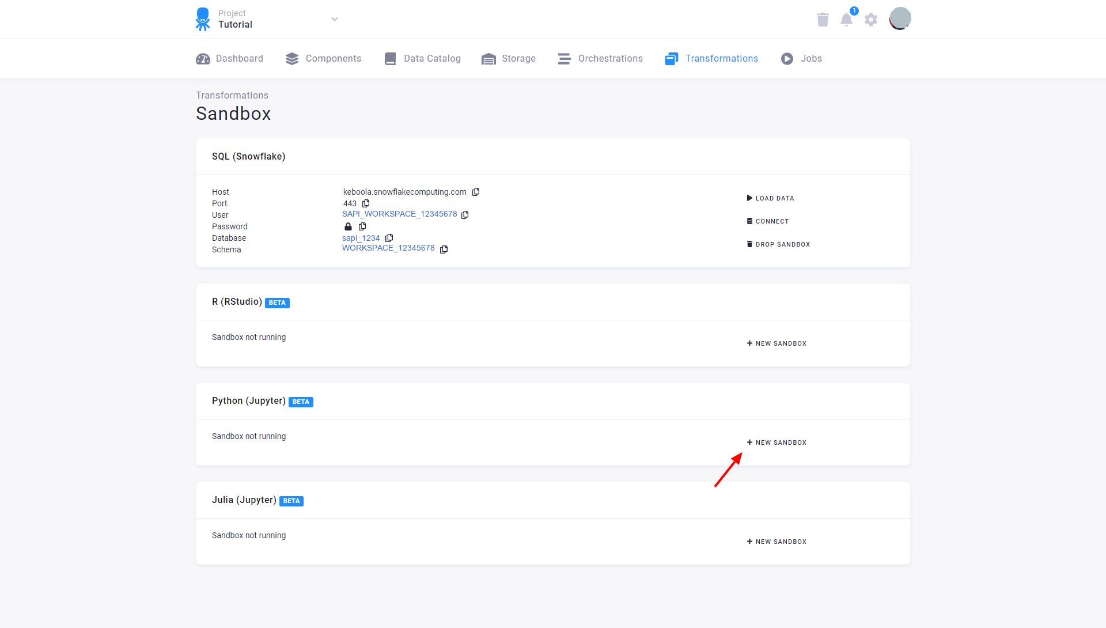This screenshot has width=1106, height=628.
Task: Click the SQL (Snowflake) heading
Action: tap(249, 157)
